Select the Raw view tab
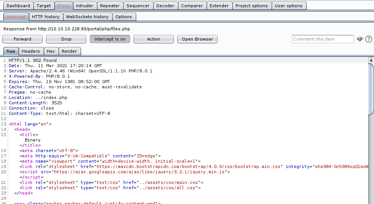This screenshot has width=374, height=204. point(11,51)
